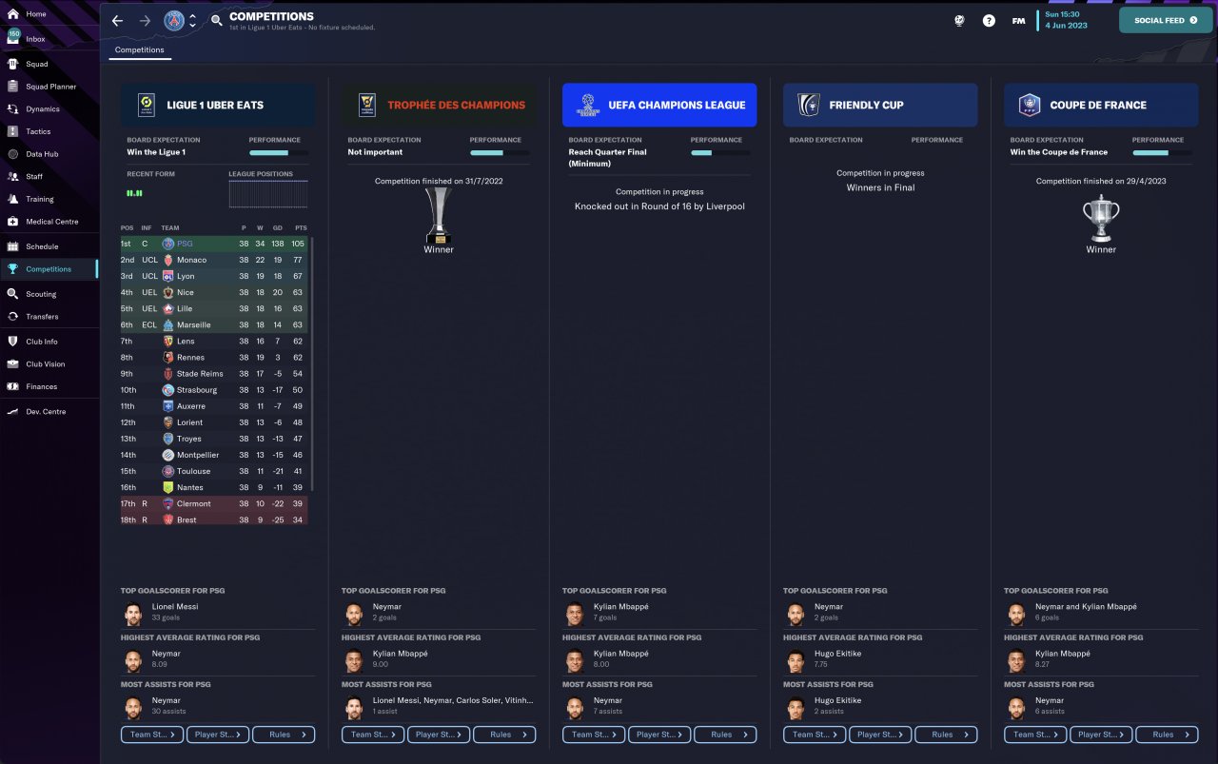Screen dimensions: 1218x764
Task: Click the League Positions mini graph
Action: (x=268, y=194)
